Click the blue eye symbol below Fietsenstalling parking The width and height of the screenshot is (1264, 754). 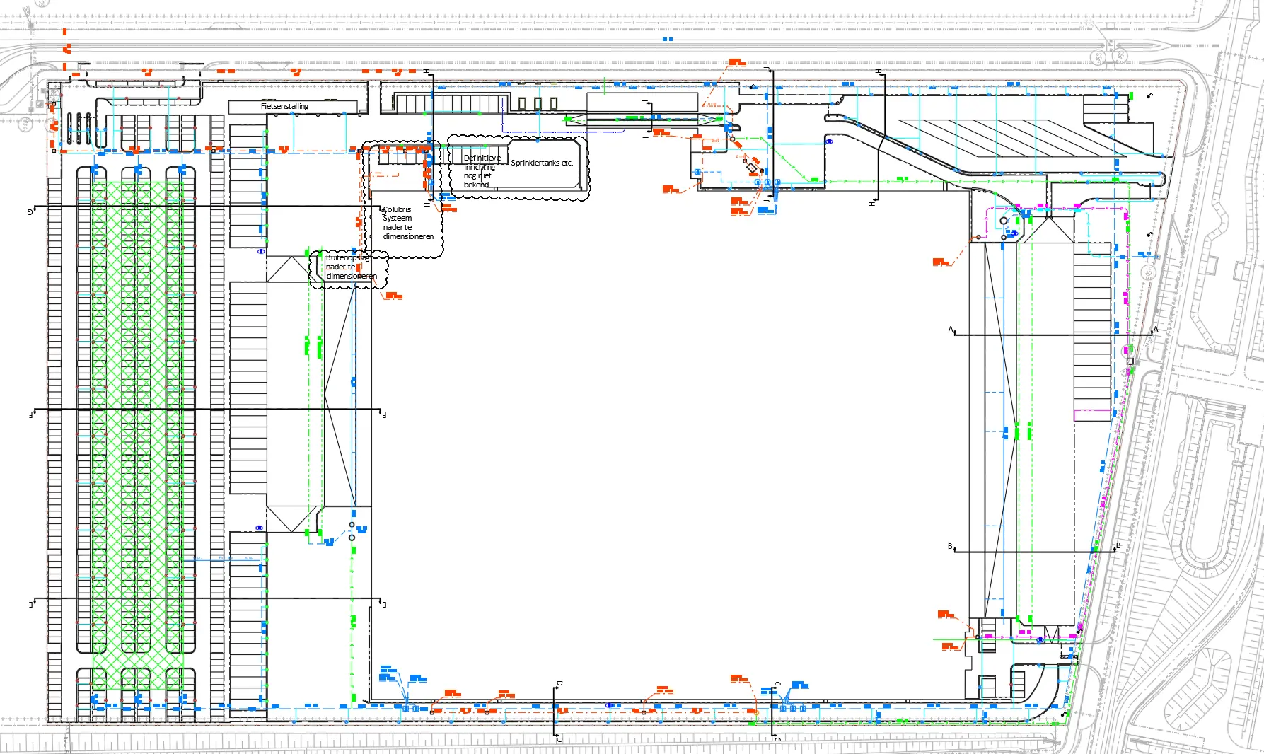coord(261,251)
